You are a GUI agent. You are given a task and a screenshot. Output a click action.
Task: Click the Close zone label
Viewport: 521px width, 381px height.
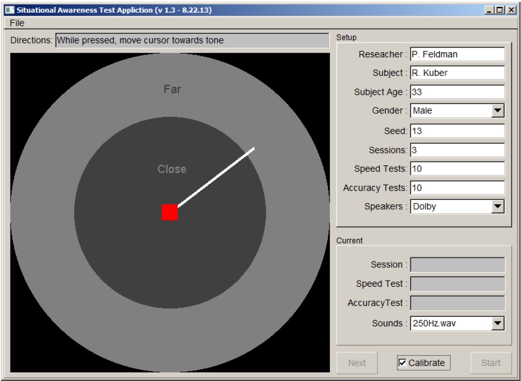[x=172, y=169]
